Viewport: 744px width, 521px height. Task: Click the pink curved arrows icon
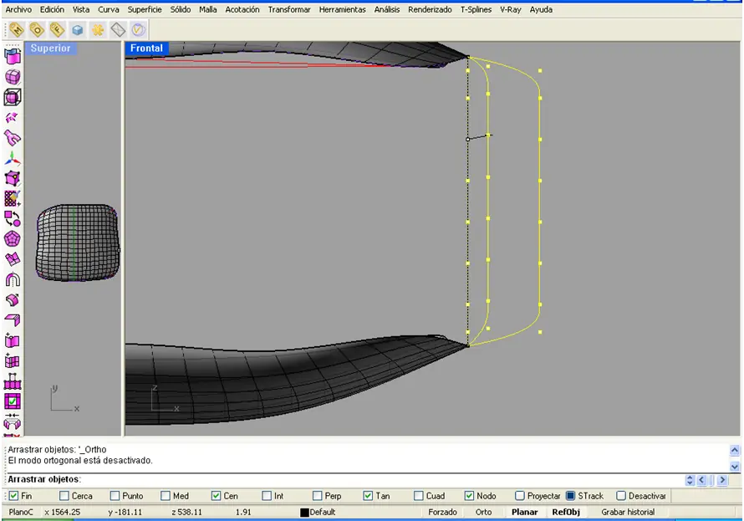click(13, 117)
